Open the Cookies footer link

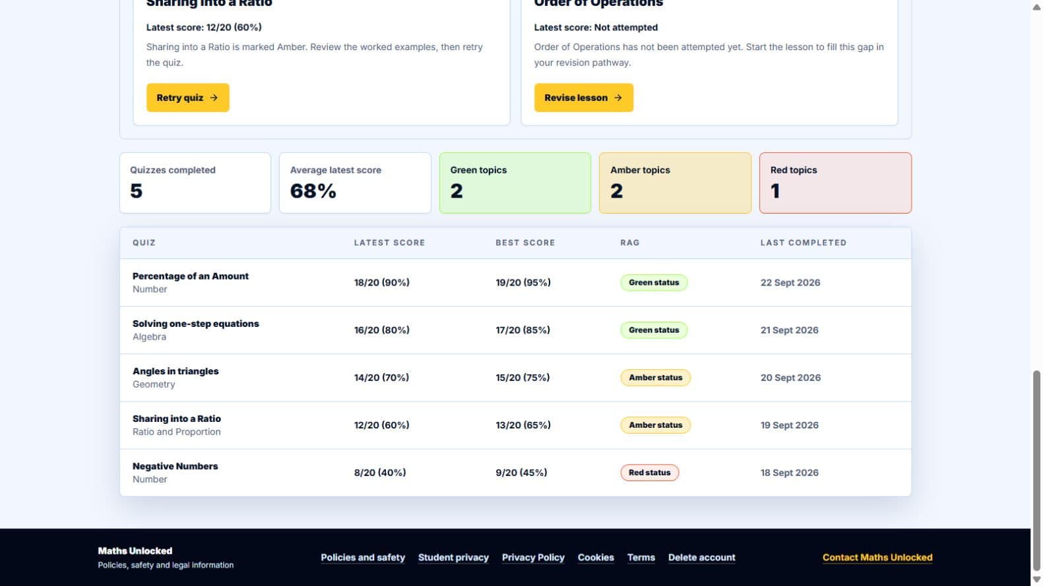coord(596,558)
